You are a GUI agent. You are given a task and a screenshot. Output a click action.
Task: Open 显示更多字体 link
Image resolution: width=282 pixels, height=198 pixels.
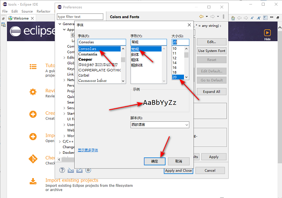[88, 150]
